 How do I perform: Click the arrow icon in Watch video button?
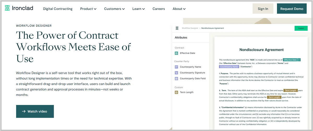coord(24,111)
